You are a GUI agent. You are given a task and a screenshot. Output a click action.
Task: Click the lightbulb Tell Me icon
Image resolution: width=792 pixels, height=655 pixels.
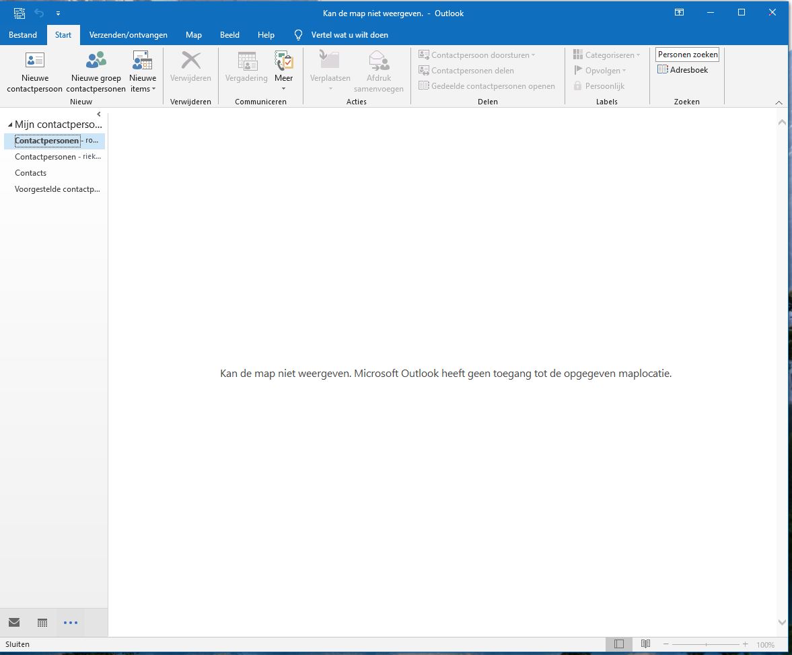click(x=299, y=35)
